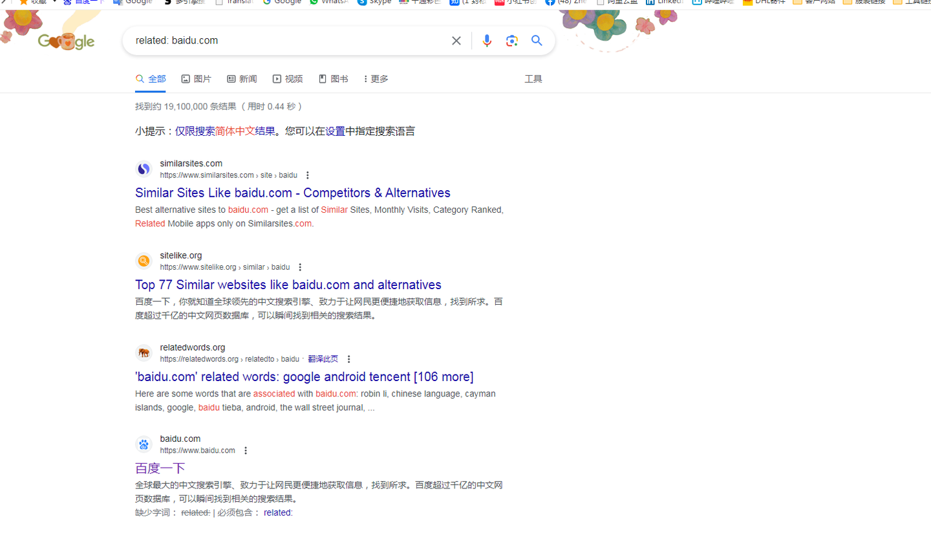Open the bookmarks folder chevron next to 收藏
Image resolution: width=931 pixels, height=535 pixels.
(x=53, y=4)
